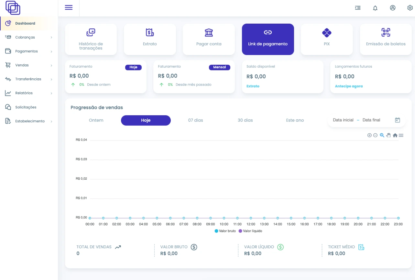Toggle Valor líquido series in chart legend

250,231
